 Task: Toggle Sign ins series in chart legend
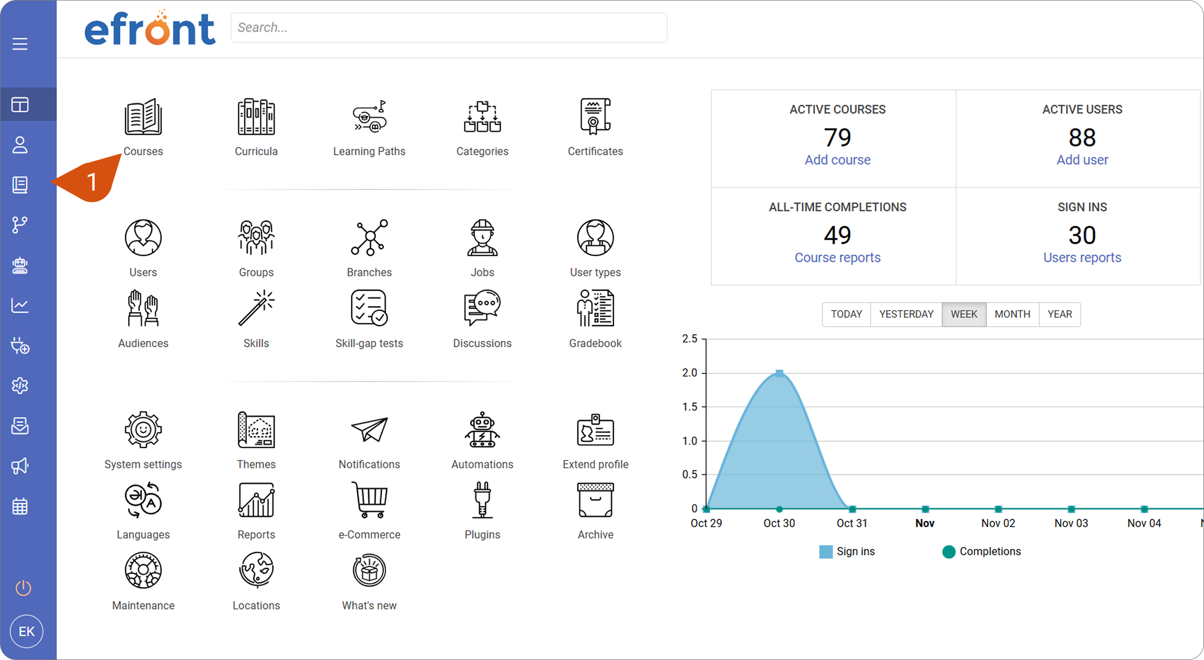click(x=847, y=551)
